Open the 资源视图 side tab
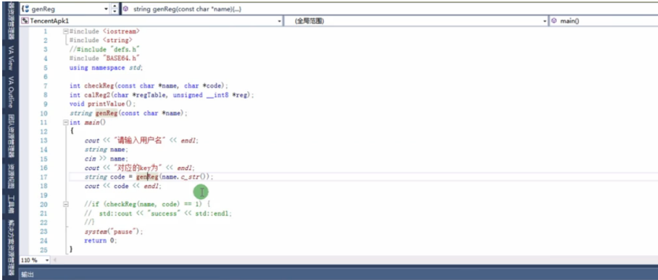Image resolution: width=658 pixels, height=280 pixels. click(x=12, y=176)
